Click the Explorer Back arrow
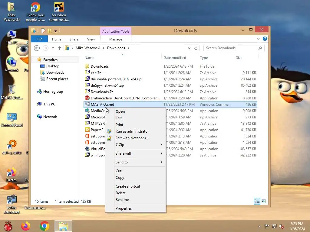310x232 pixels. 37,48
